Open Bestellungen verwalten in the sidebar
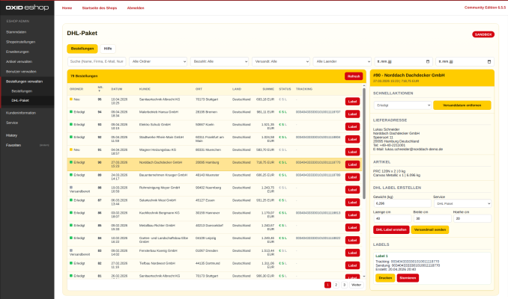The image size is (508, 299). click(x=24, y=81)
